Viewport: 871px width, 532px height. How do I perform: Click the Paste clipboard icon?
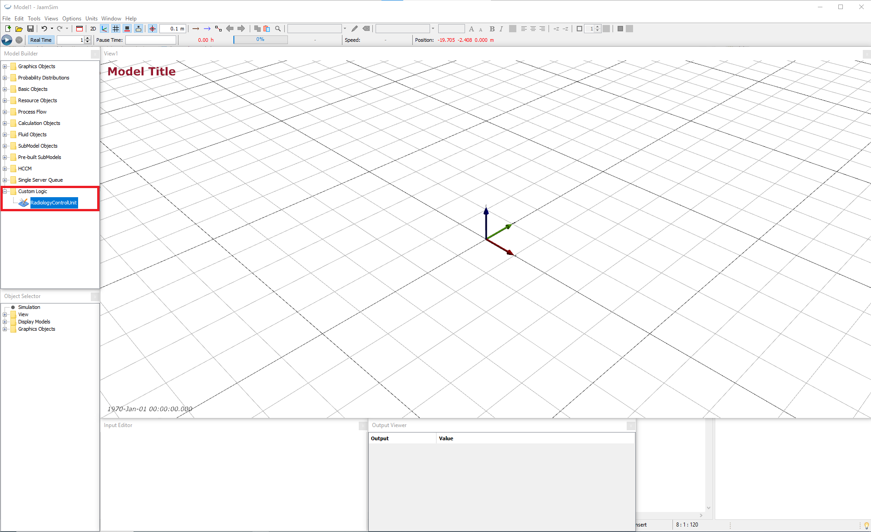click(267, 29)
